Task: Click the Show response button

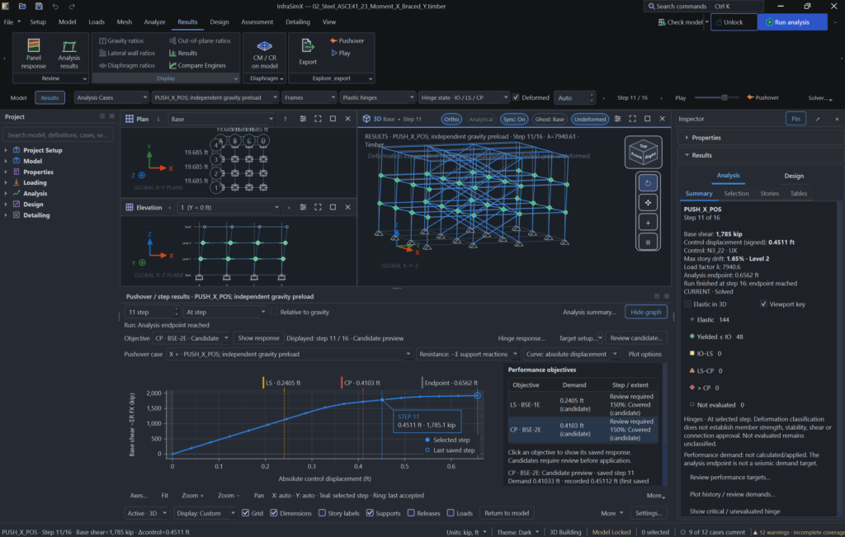Action: point(258,338)
